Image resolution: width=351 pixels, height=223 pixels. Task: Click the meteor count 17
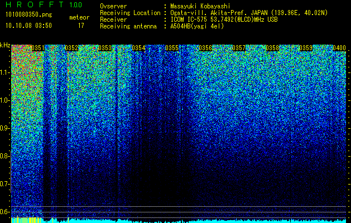81,26
